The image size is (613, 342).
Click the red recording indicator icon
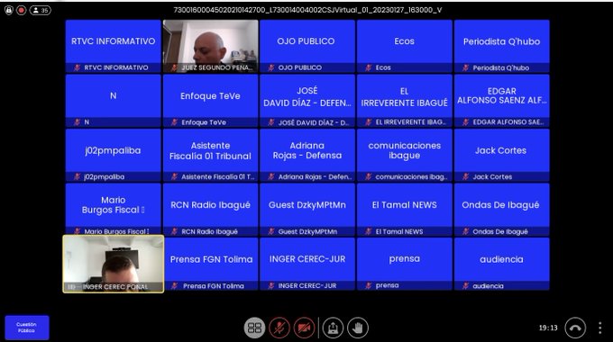point(21,10)
